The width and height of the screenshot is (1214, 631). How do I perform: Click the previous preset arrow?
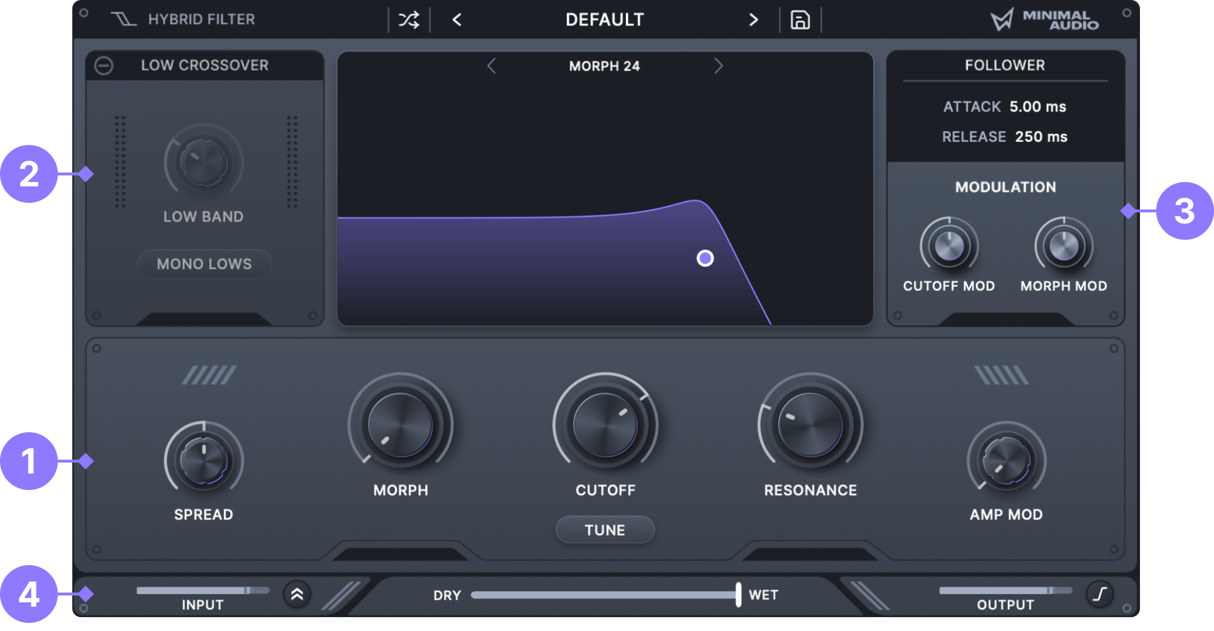(x=456, y=19)
